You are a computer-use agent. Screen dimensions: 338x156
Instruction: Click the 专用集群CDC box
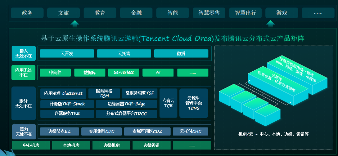tap(101, 131)
